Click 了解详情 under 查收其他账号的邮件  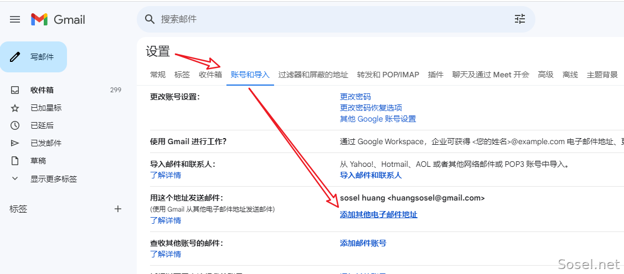[166, 254]
